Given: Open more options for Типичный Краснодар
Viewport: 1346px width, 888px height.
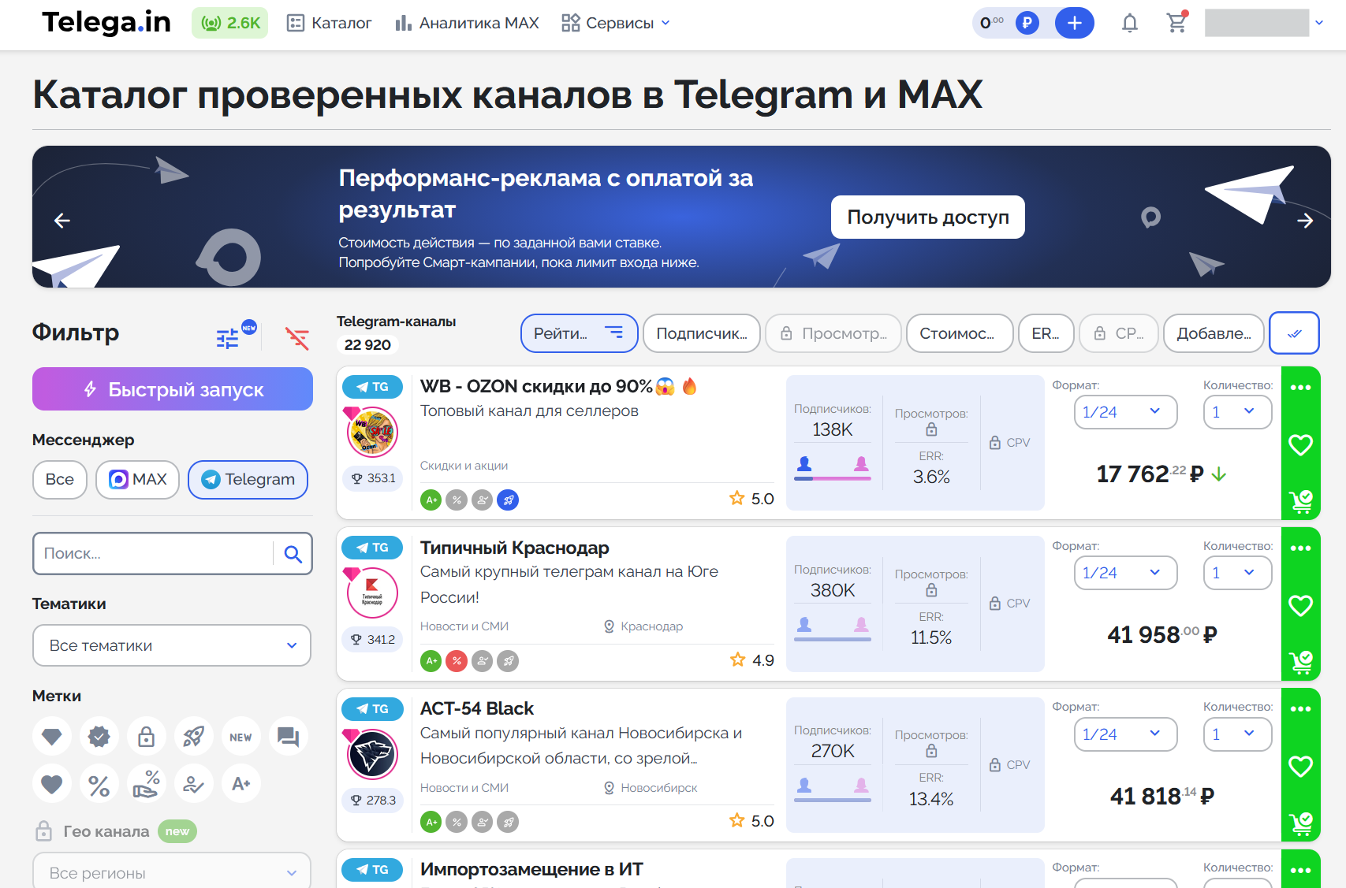Looking at the screenshot, I should [x=1300, y=548].
